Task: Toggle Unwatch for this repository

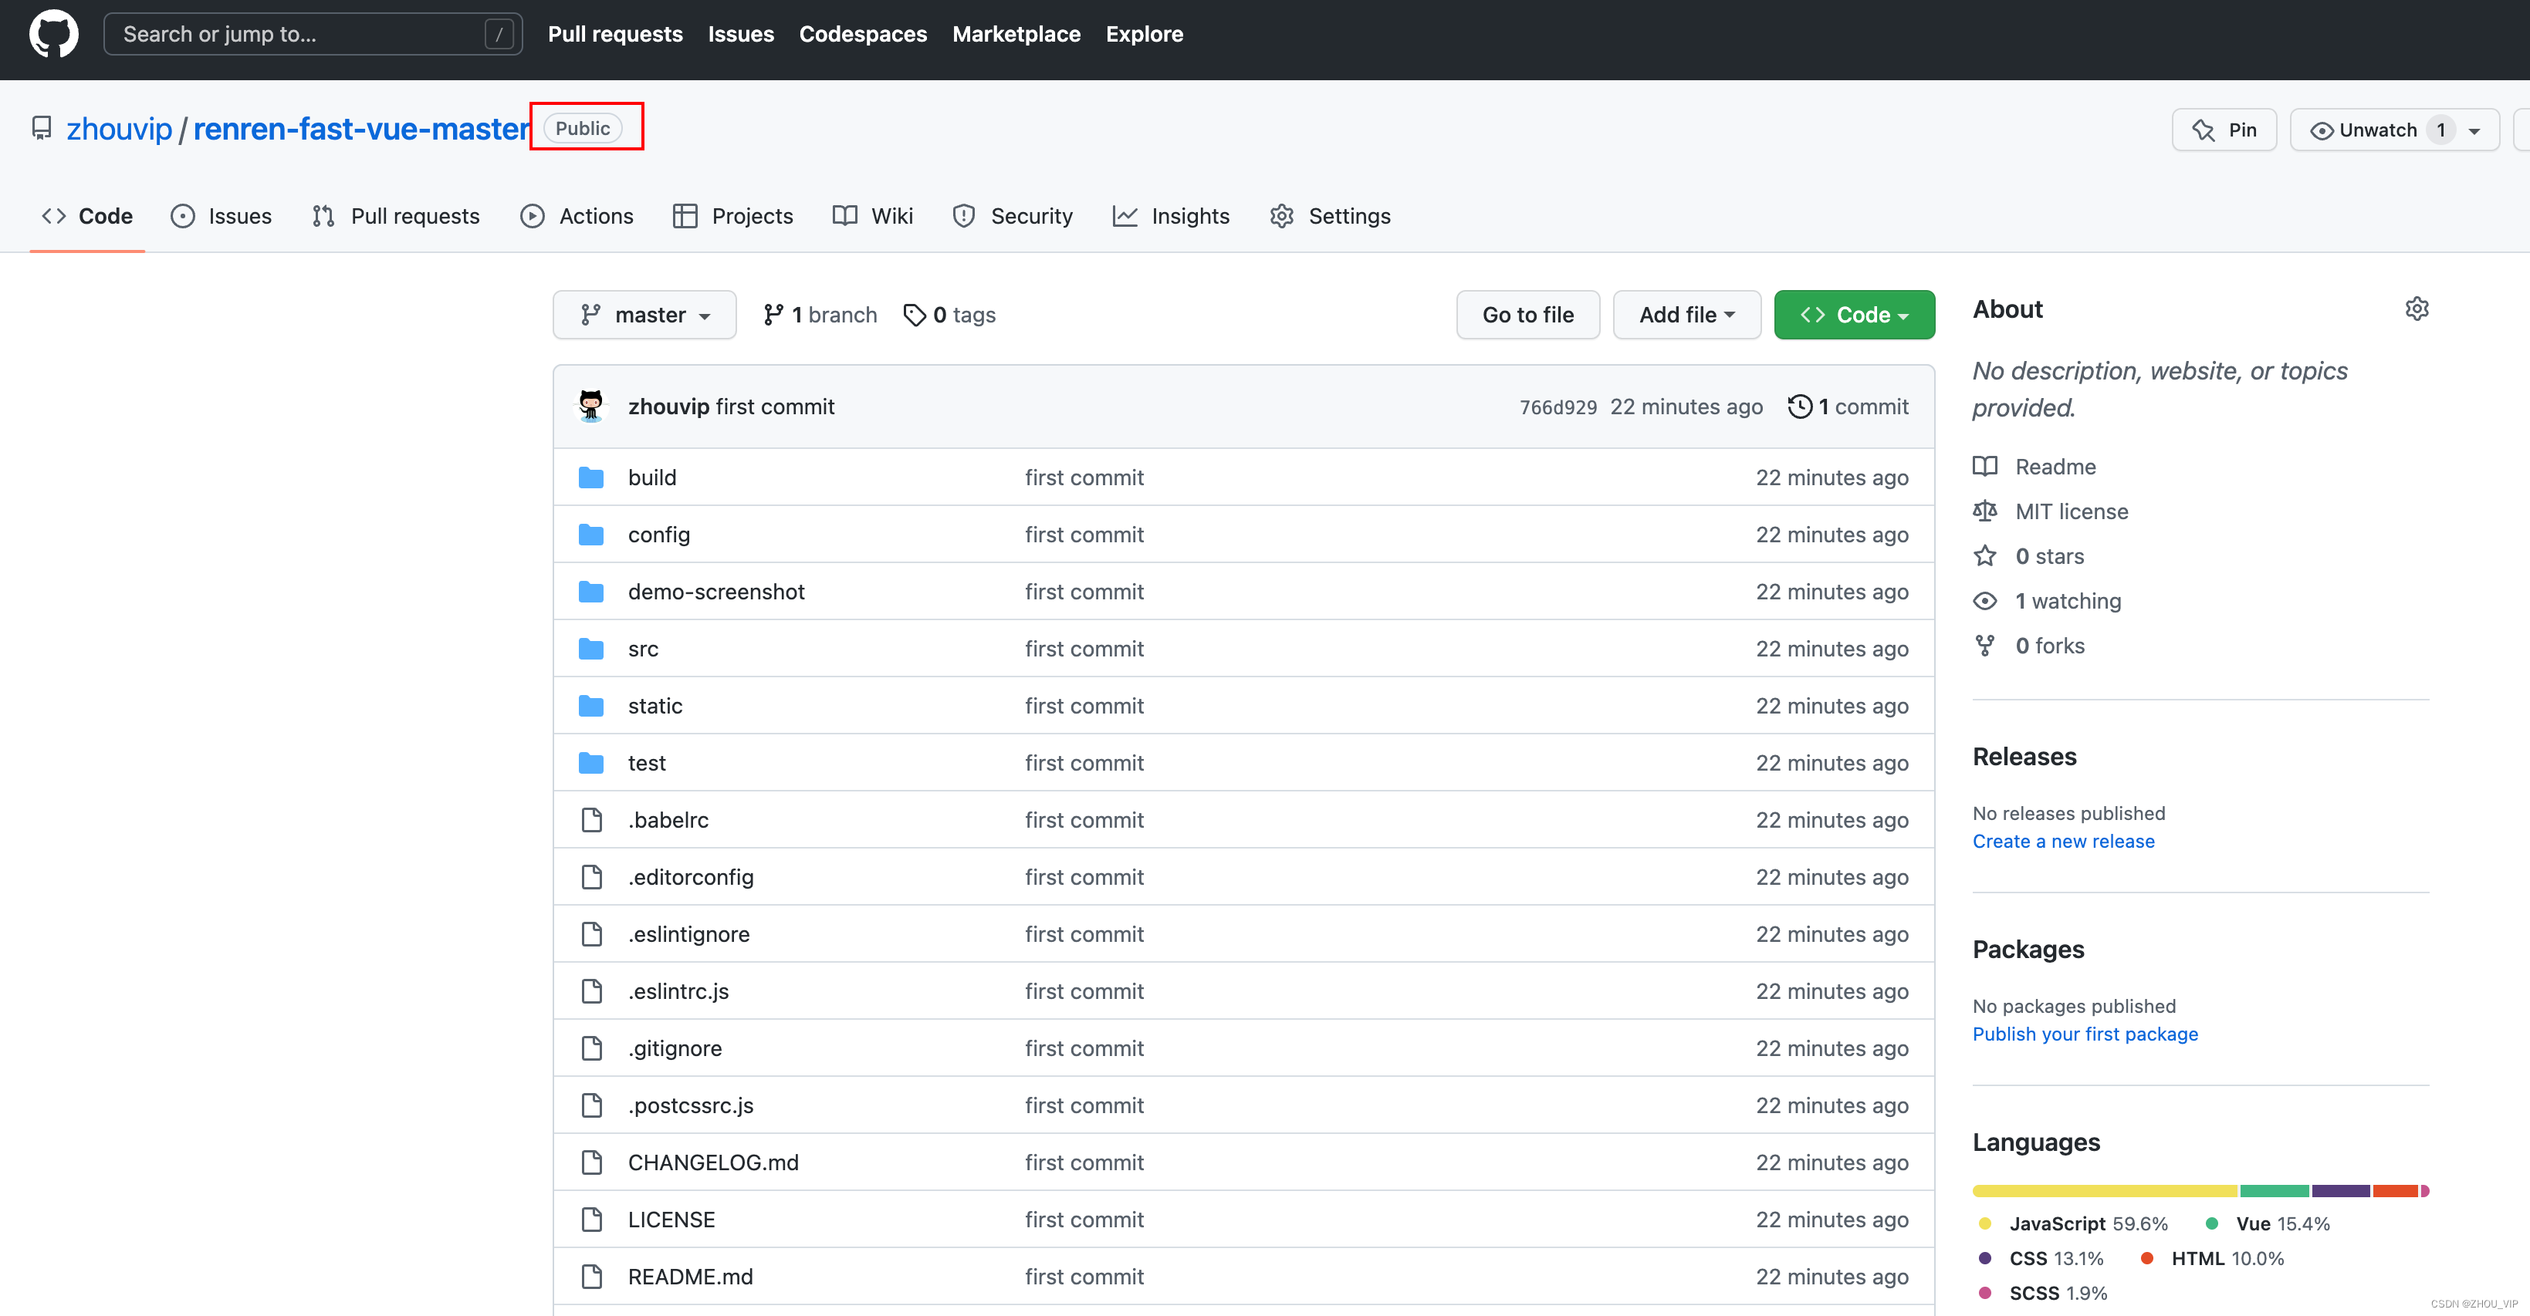Action: pos(2375,130)
